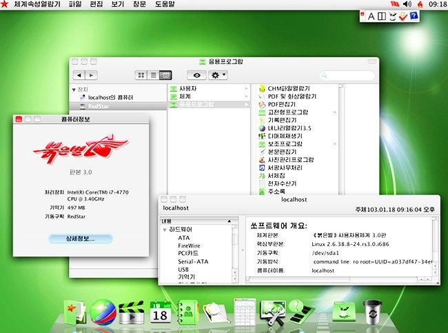
Task: Launch the globe browser icon in dock
Action: point(102,312)
